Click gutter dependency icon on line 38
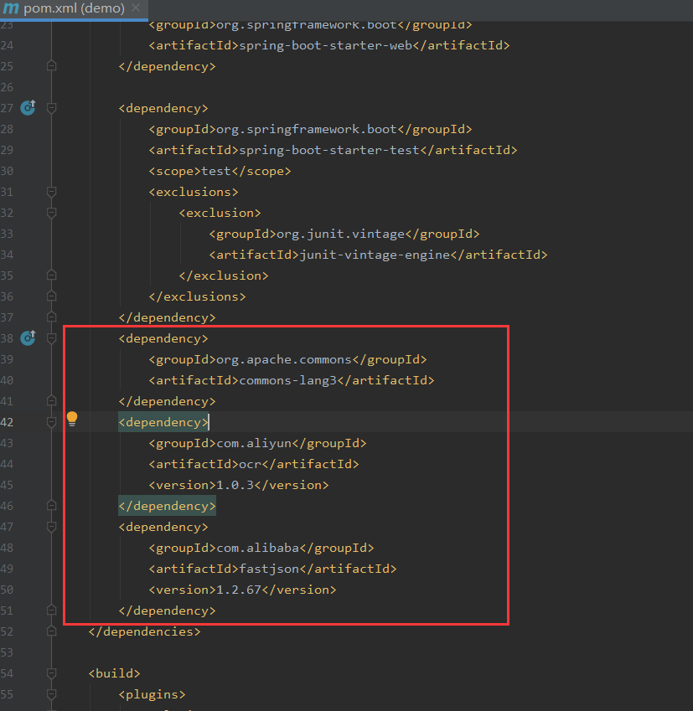693x711 pixels. [x=28, y=337]
